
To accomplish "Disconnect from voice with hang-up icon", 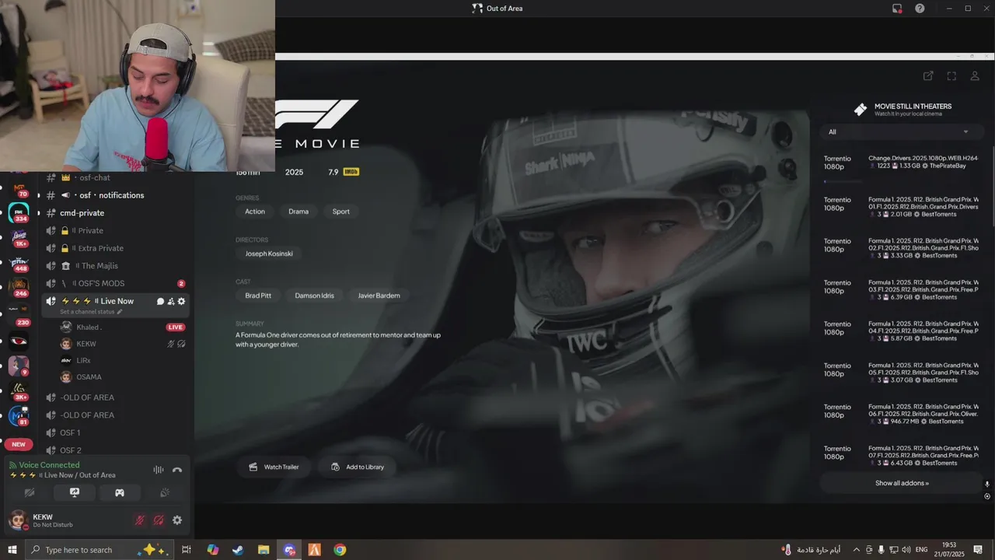I will pos(177,470).
